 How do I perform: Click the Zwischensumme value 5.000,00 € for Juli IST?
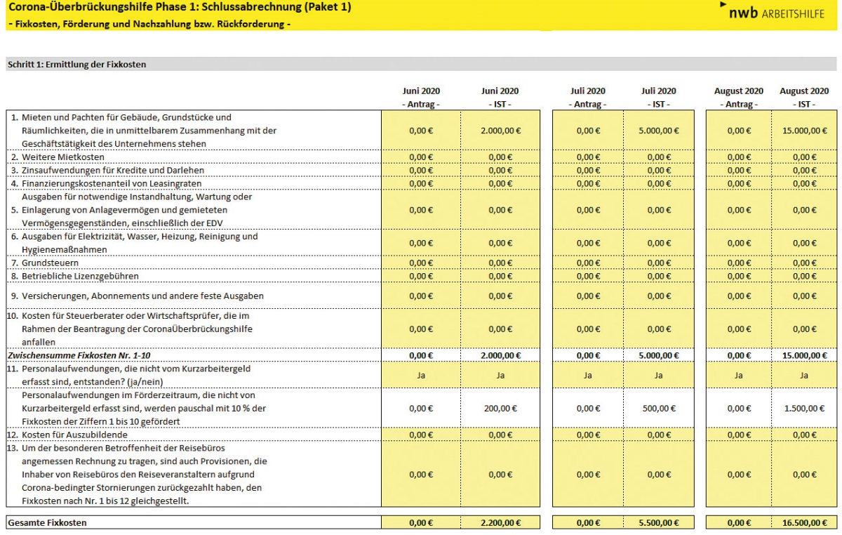point(658,355)
